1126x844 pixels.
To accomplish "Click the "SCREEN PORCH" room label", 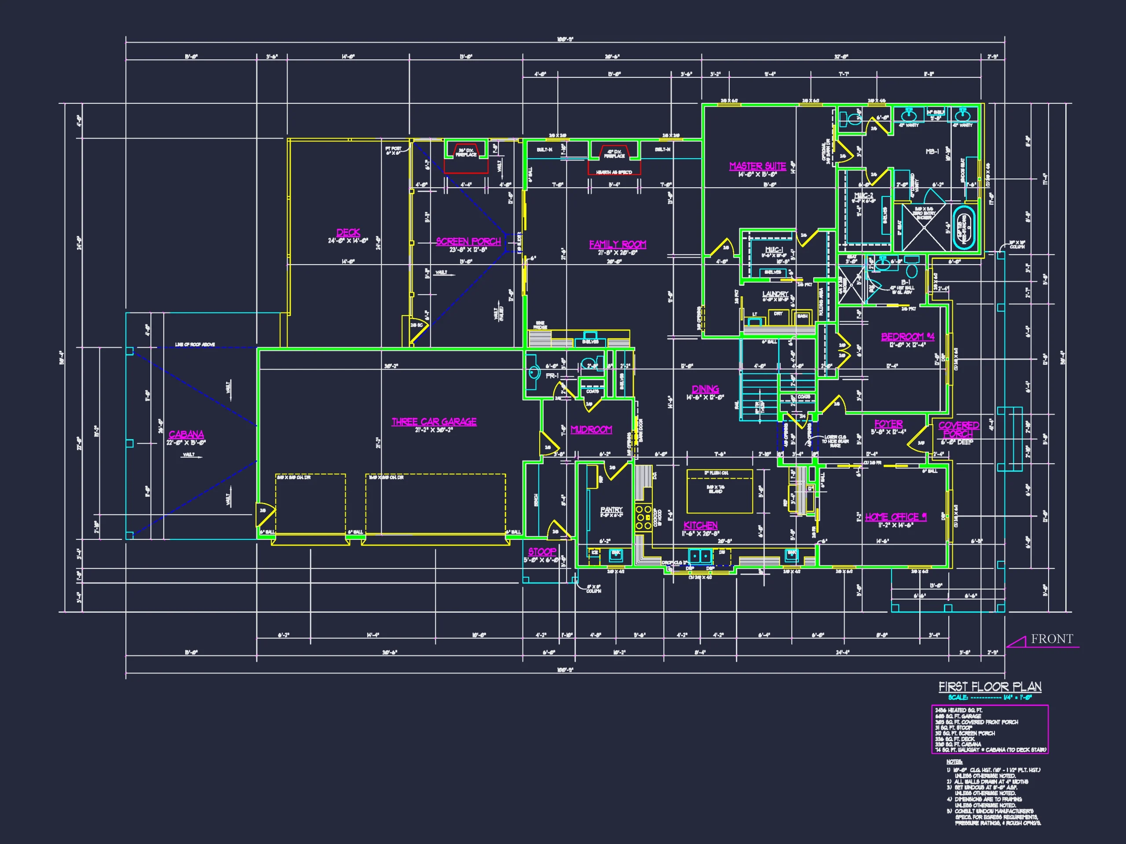I will (468, 242).
